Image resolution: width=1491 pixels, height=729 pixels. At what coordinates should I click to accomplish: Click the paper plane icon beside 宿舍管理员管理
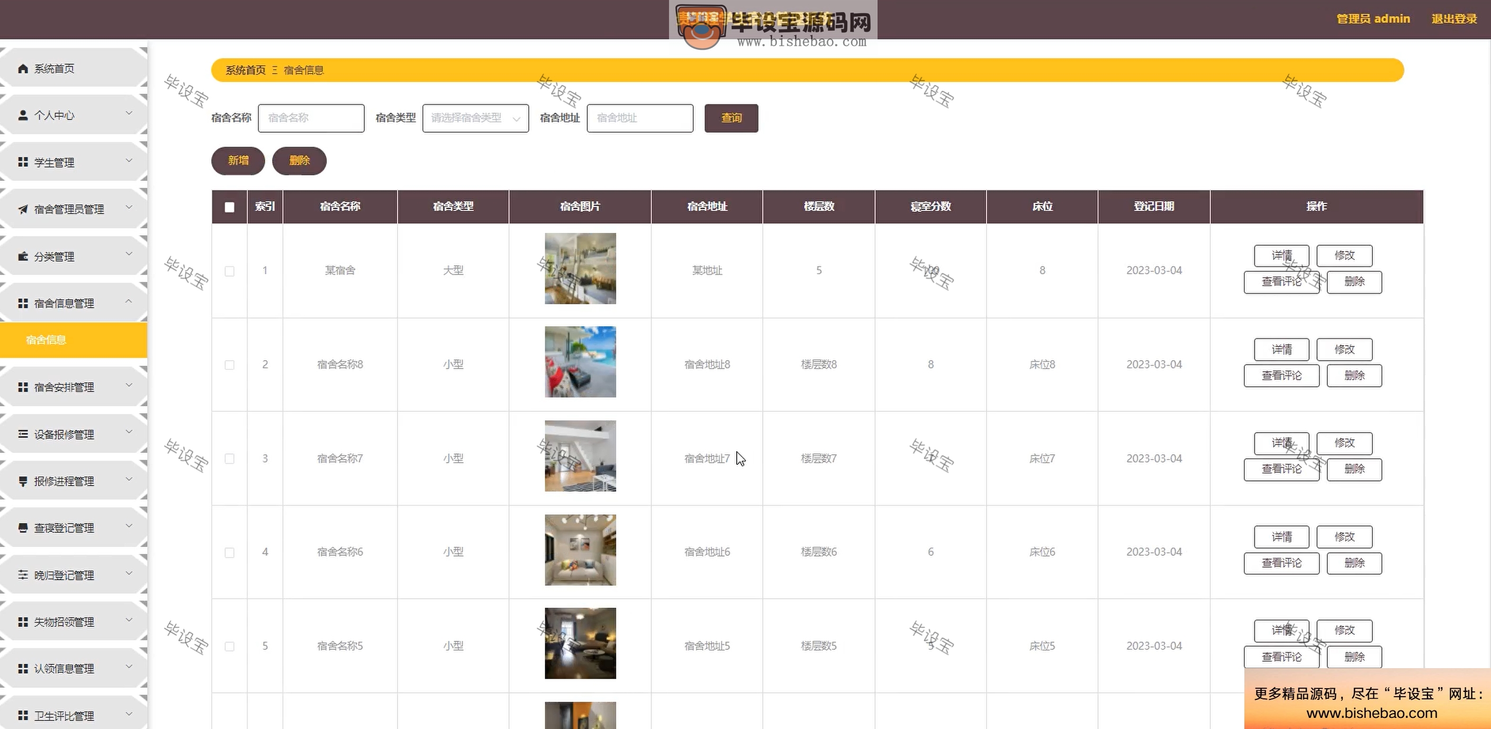click(23, 209)
